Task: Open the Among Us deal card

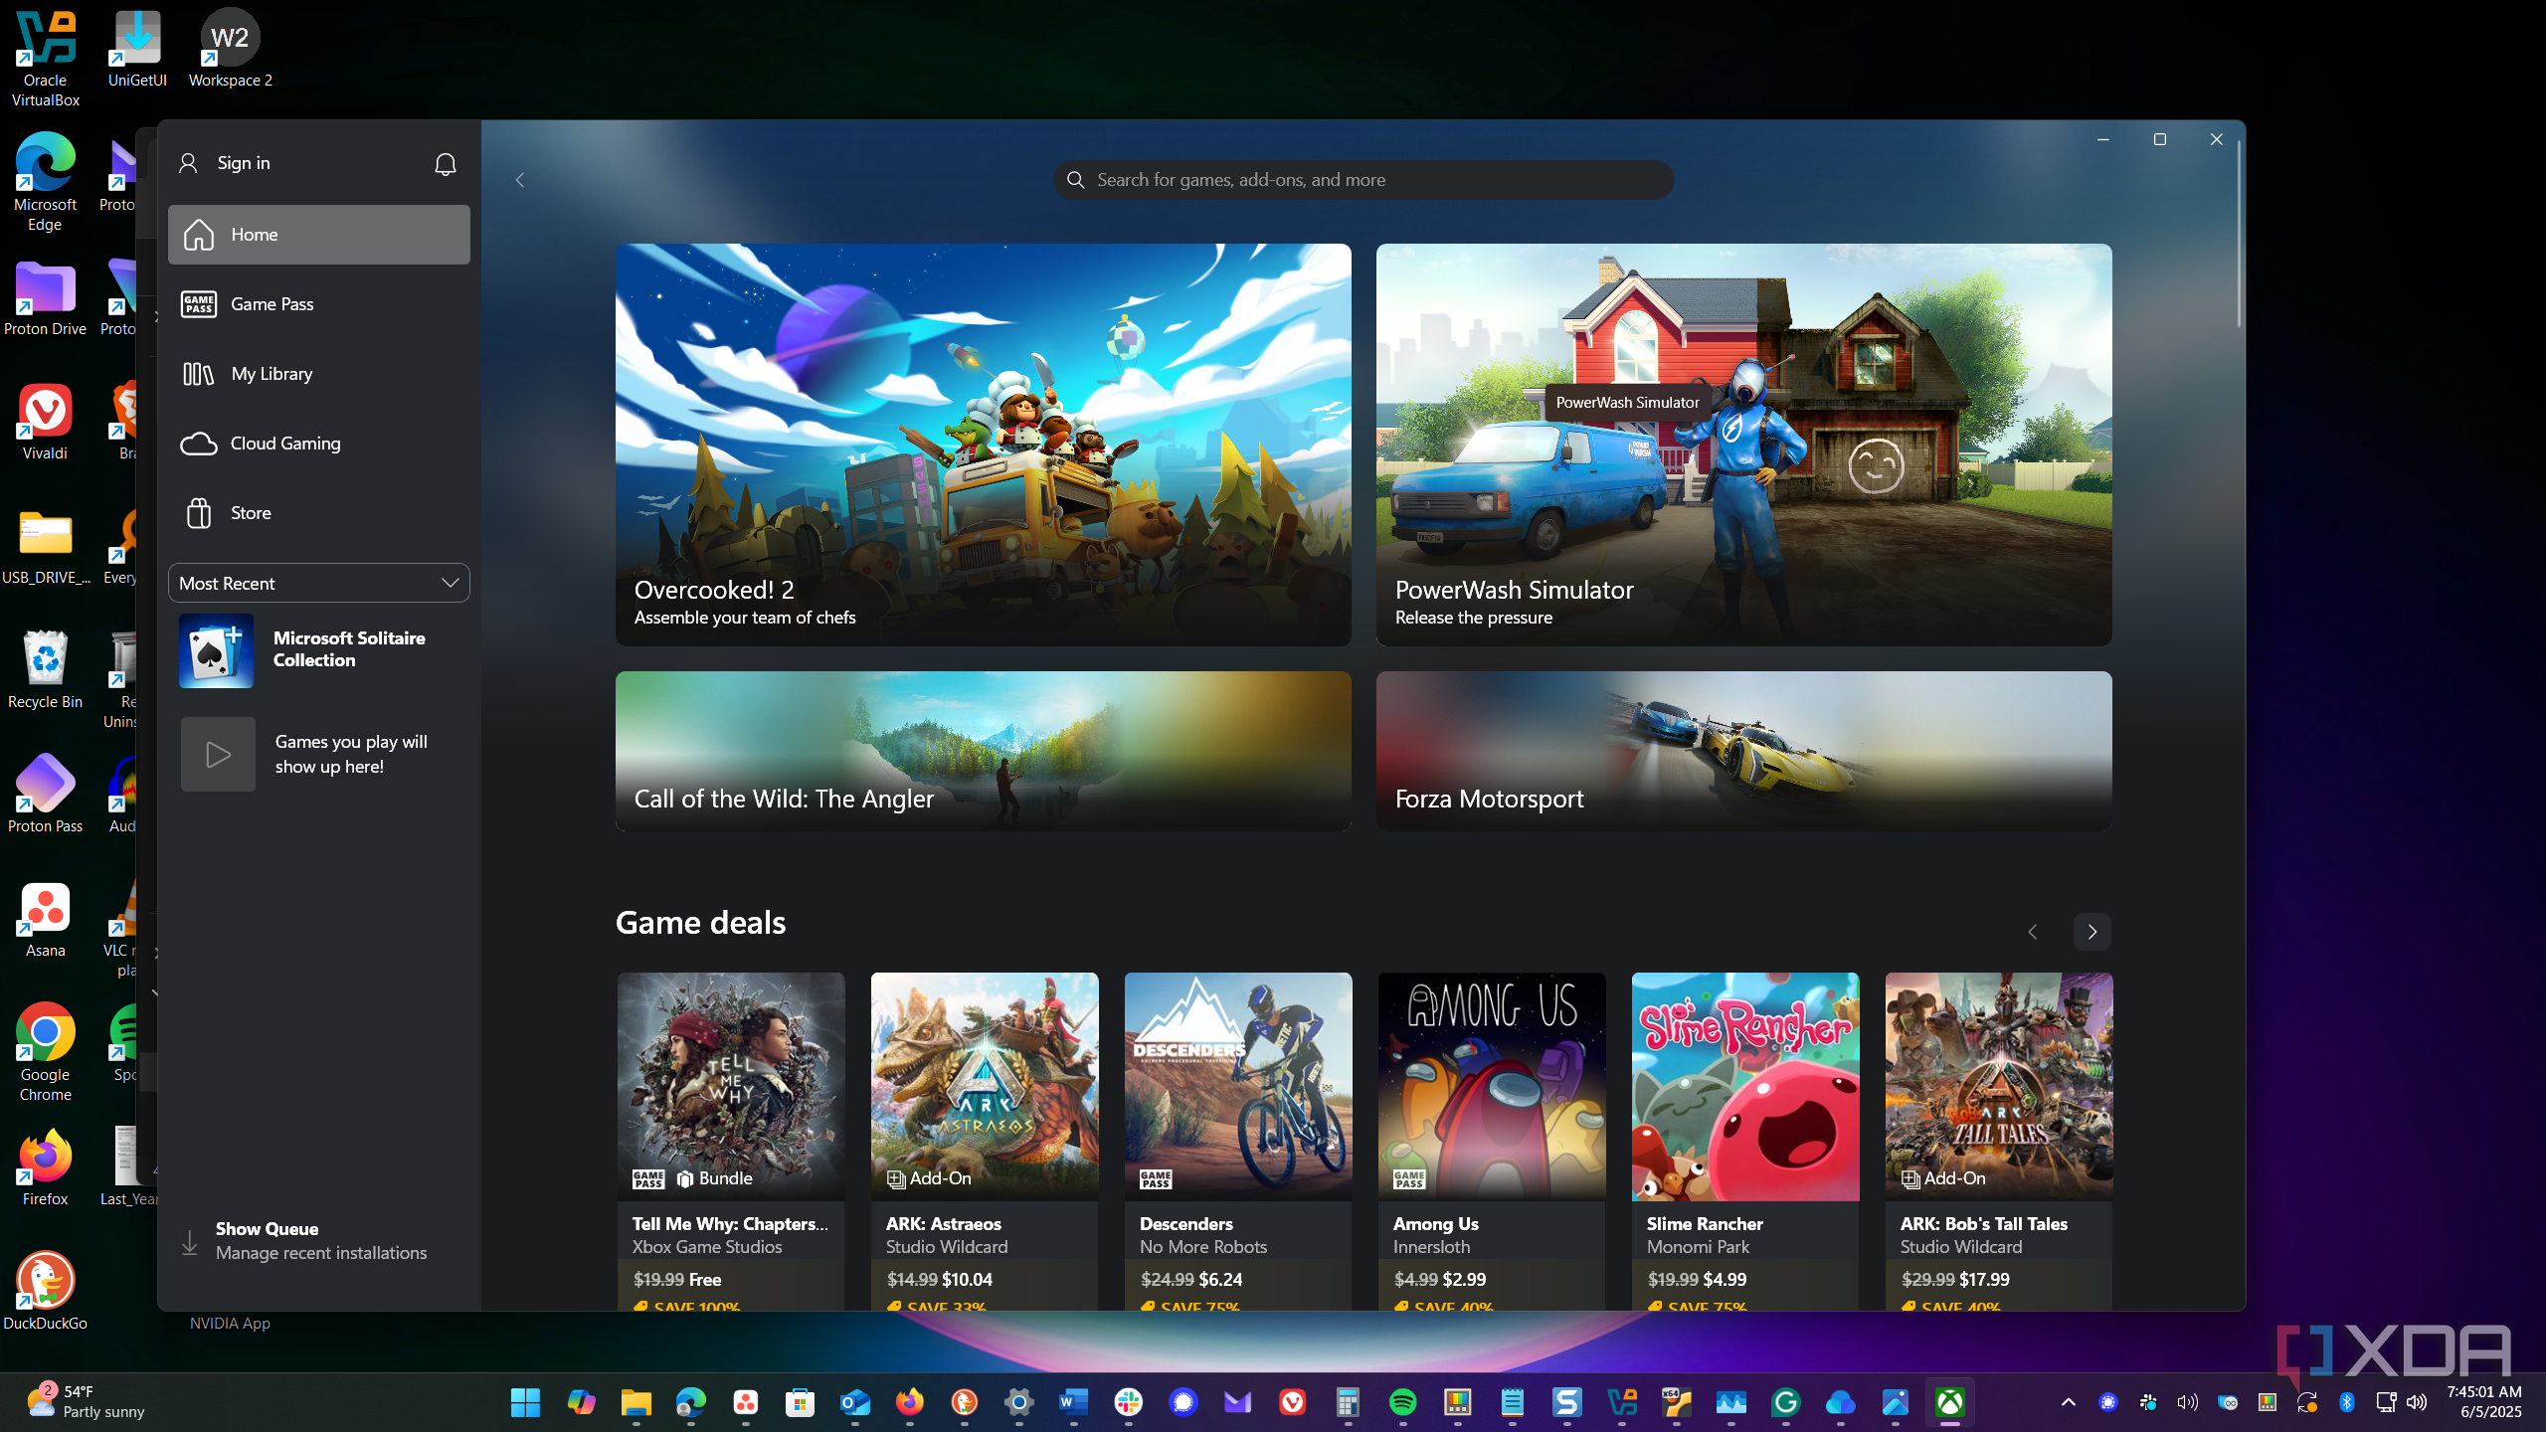Action: click(1491, 1142)
